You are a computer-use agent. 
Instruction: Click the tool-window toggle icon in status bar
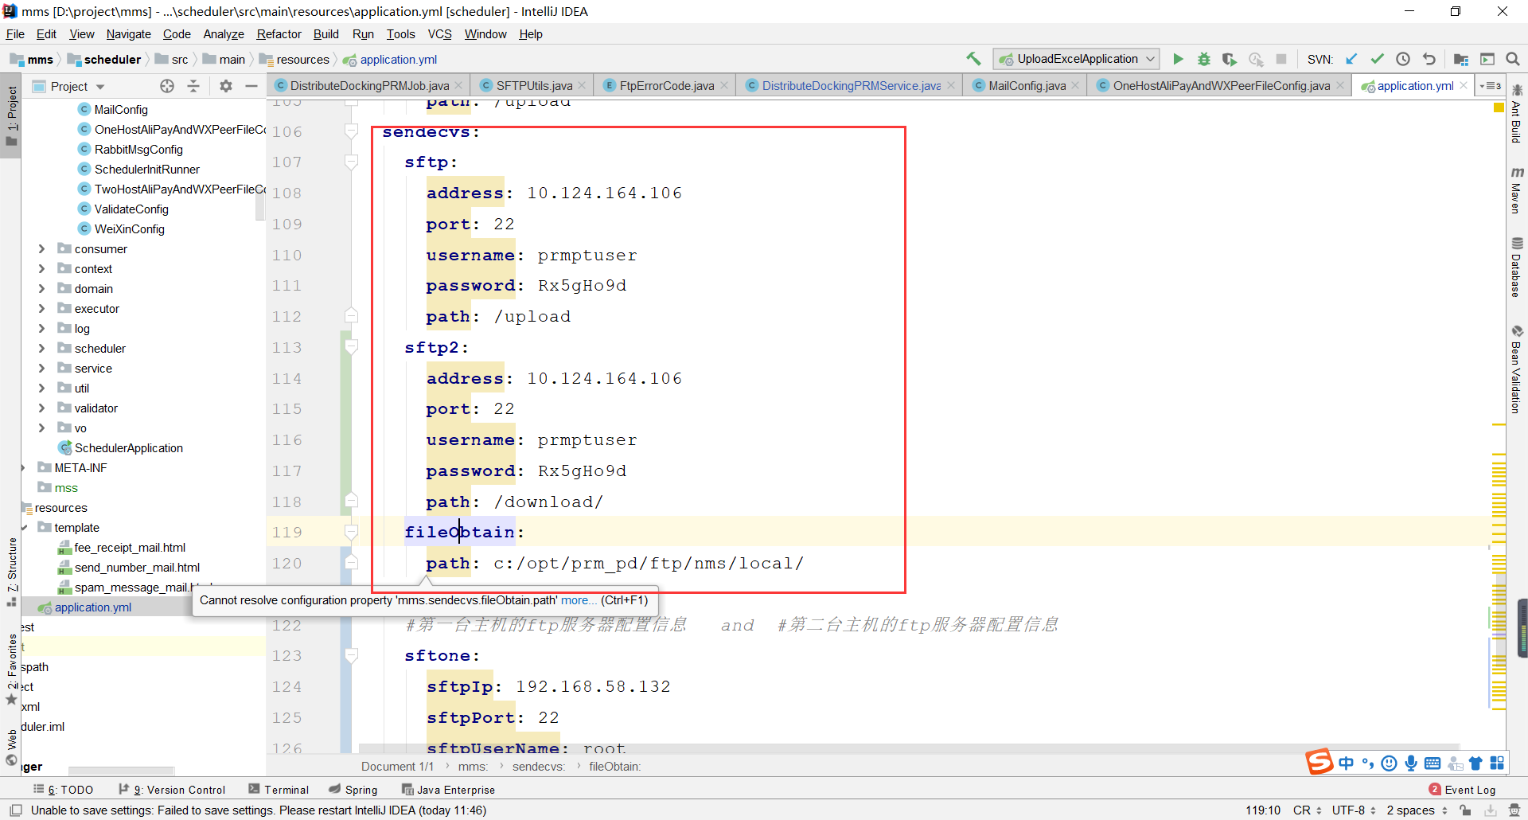click(x=15, y=810)
